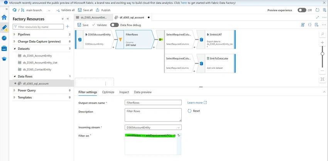Click the Filter on expression box
Screen dimensions: 328x161
pos(153,144)
